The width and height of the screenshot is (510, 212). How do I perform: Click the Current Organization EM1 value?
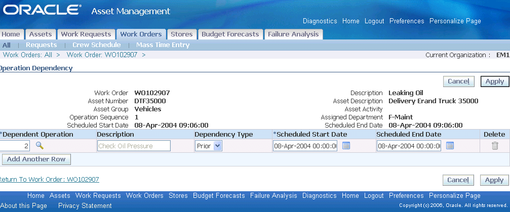coord(503,55)
